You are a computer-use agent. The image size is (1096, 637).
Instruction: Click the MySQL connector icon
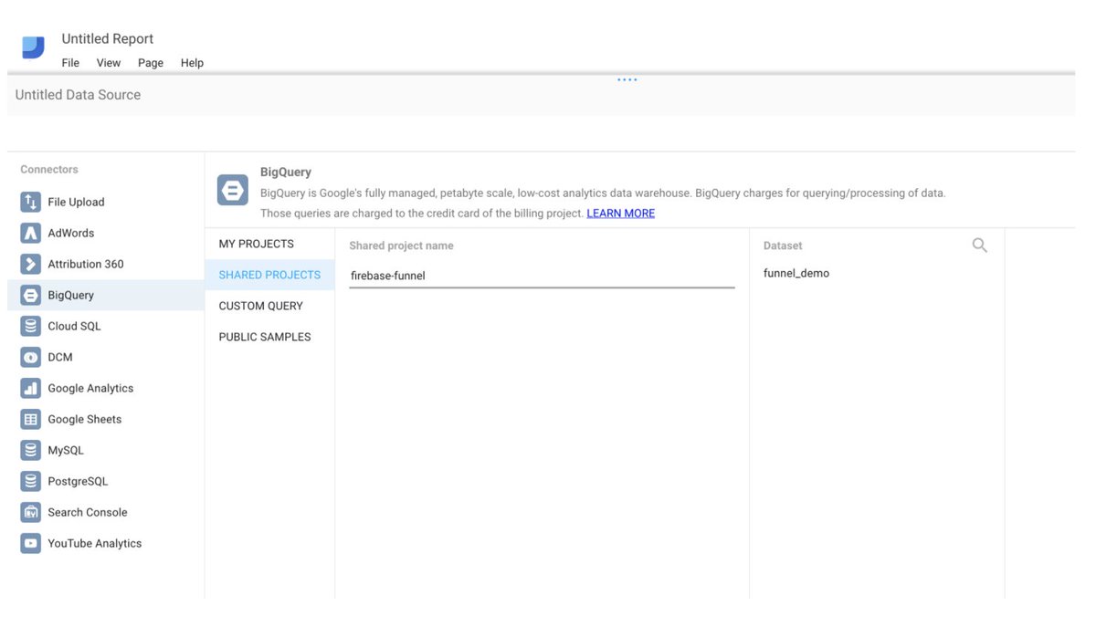[x=31, y=450]
